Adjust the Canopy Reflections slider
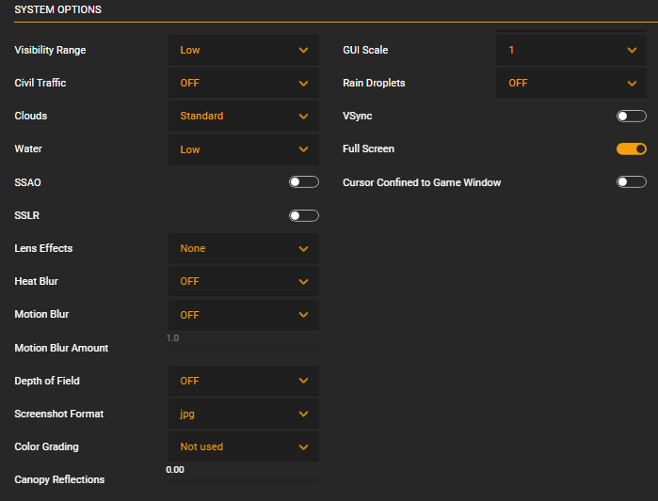 point(244,481)
